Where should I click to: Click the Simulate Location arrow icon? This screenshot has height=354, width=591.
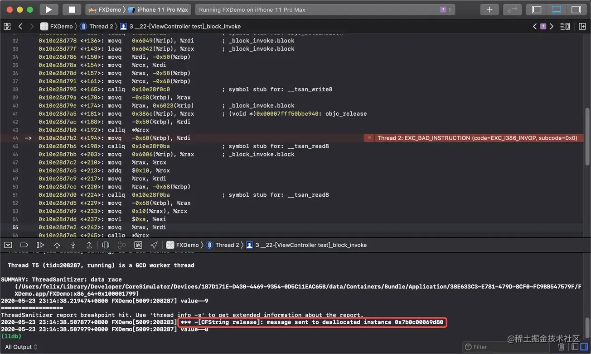154,245
